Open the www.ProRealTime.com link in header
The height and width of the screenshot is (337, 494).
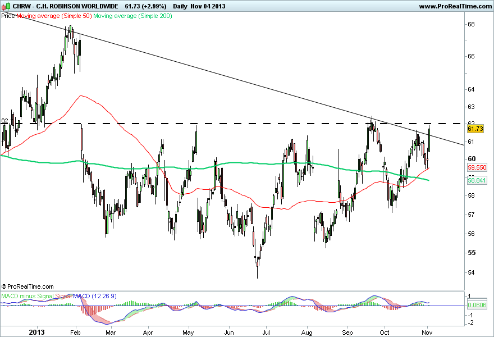click(x=455, y=6)
